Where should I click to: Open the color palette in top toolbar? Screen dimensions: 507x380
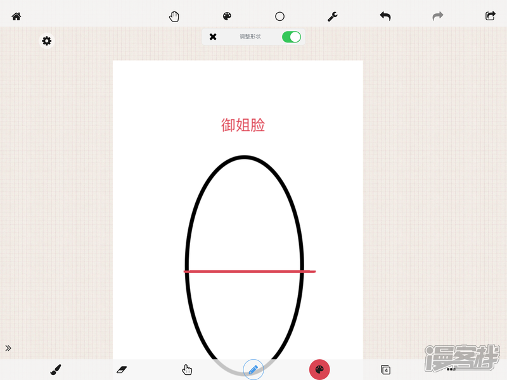pyautogui.click(x=228, y=16)
